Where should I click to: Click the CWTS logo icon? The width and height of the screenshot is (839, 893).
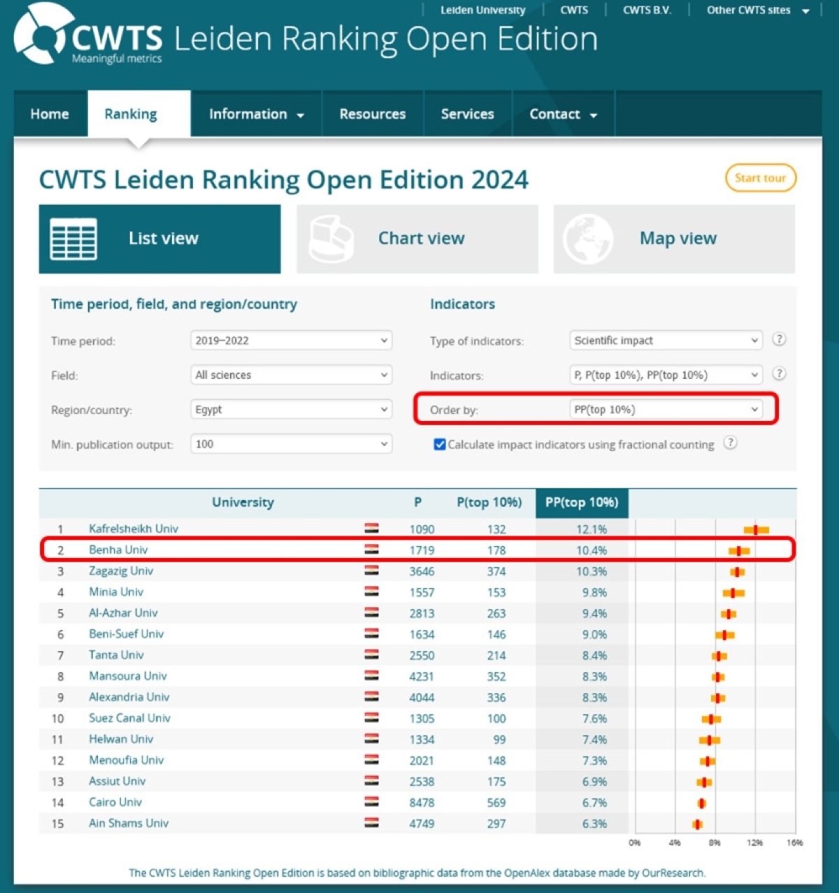click(x=44, y=34)
